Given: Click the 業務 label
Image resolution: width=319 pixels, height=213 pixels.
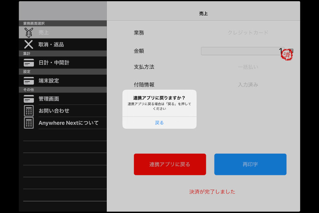Looking at the screenshot, I should pyautogui.click(x=139, y=33).
